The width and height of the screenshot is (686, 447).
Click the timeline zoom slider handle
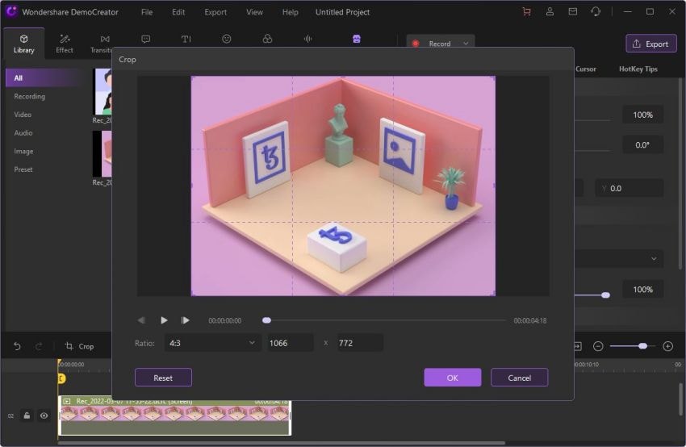tap(642, 346)
